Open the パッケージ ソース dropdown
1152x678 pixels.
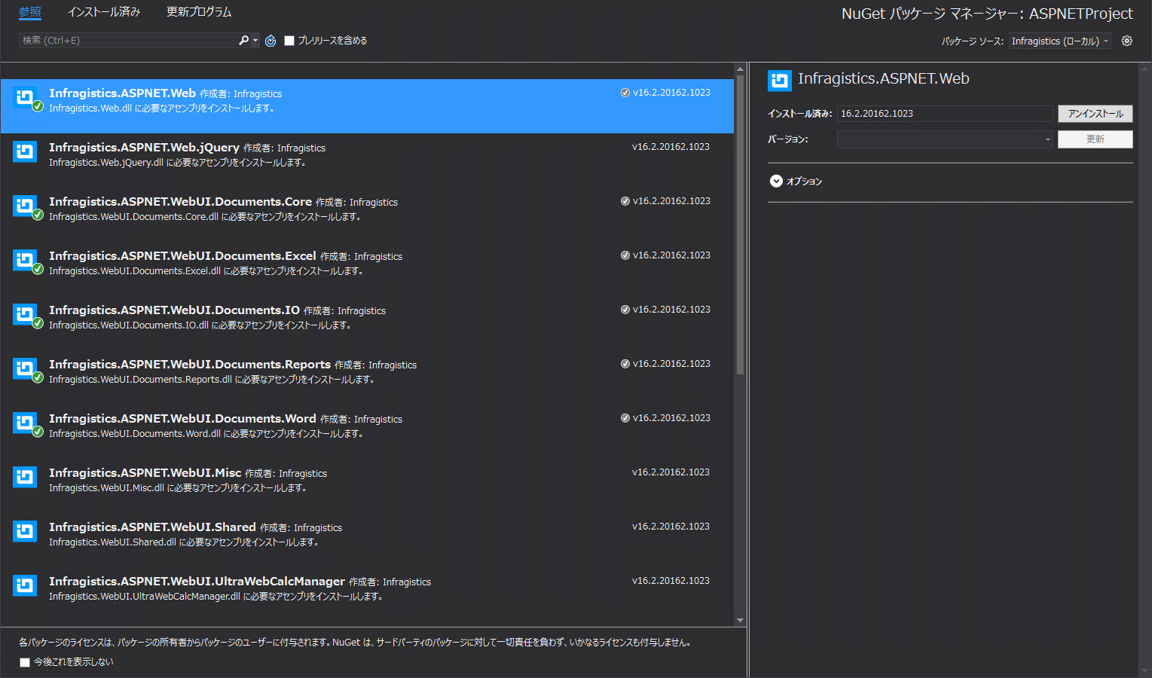point(1060,41)
